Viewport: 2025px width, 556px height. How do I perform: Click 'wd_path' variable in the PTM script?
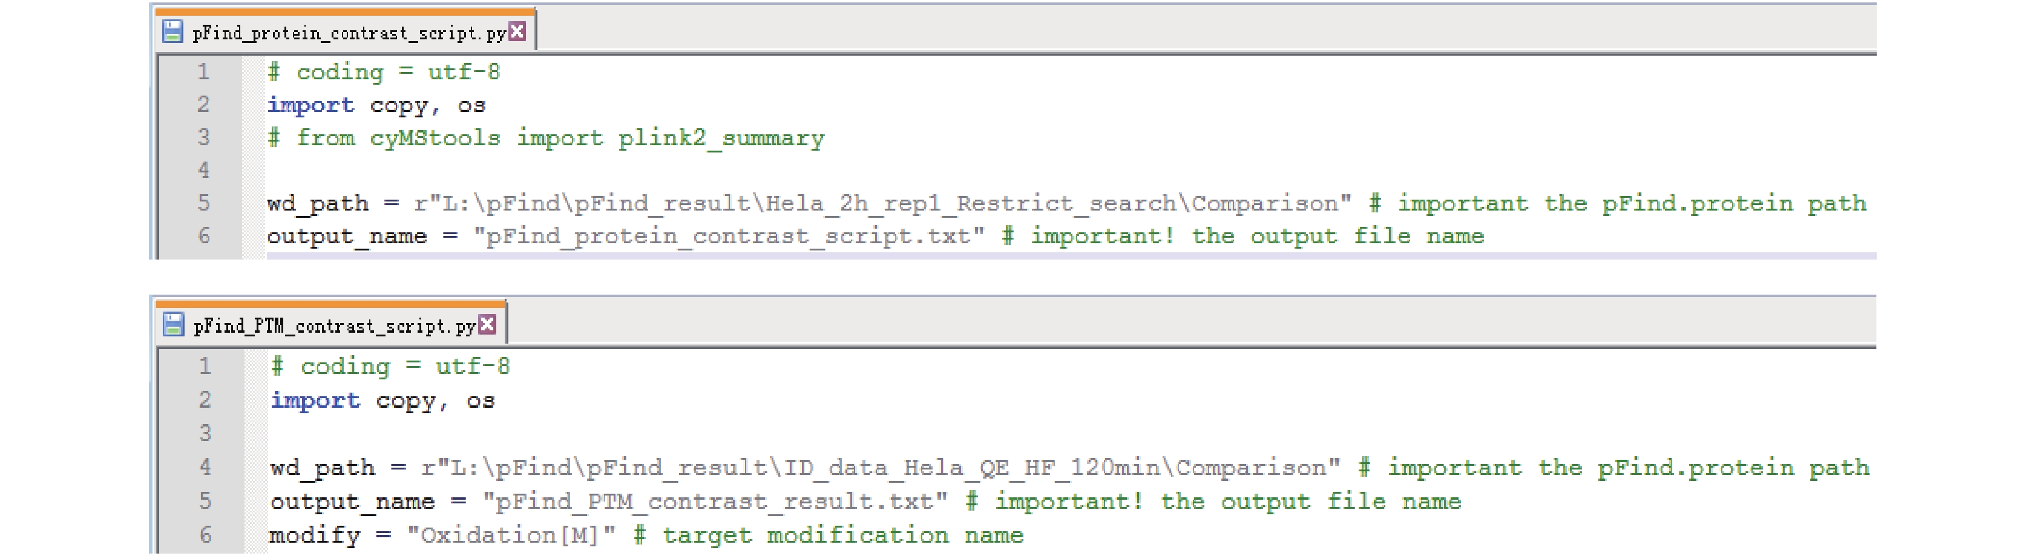pos(323,468)
